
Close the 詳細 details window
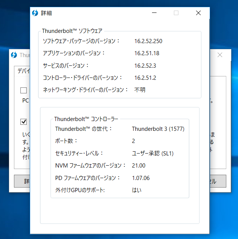coord(198,13)
